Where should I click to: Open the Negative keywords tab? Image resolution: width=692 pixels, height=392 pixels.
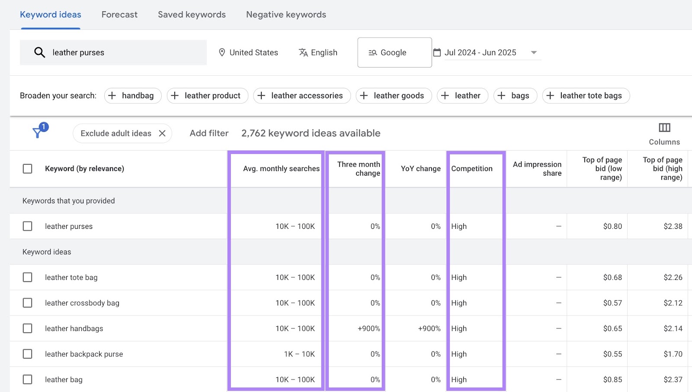click(286, 14)
